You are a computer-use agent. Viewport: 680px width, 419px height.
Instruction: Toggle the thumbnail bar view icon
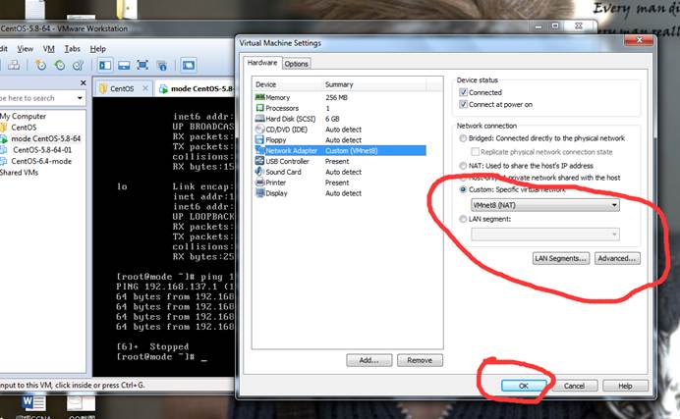(124, 66)
